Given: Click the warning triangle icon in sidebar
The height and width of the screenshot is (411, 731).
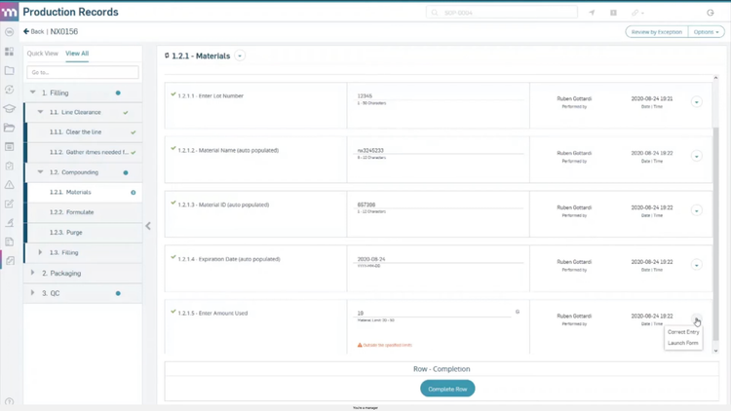Looking at the screenshot, I should tap(10, 184).
